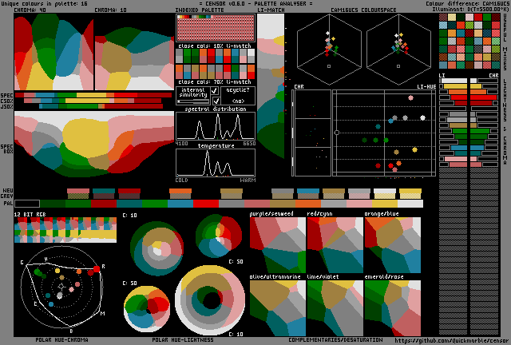The height and width of the screenshot is (345, 511).
Task: Click the spectral distribution graph
Action: click(x=216, y=127)
